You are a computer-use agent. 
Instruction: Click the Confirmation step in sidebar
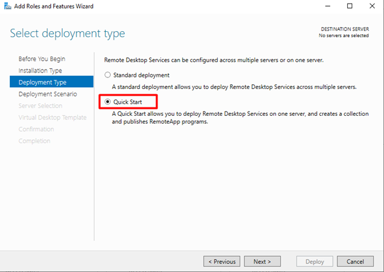(x=36, y=129)
